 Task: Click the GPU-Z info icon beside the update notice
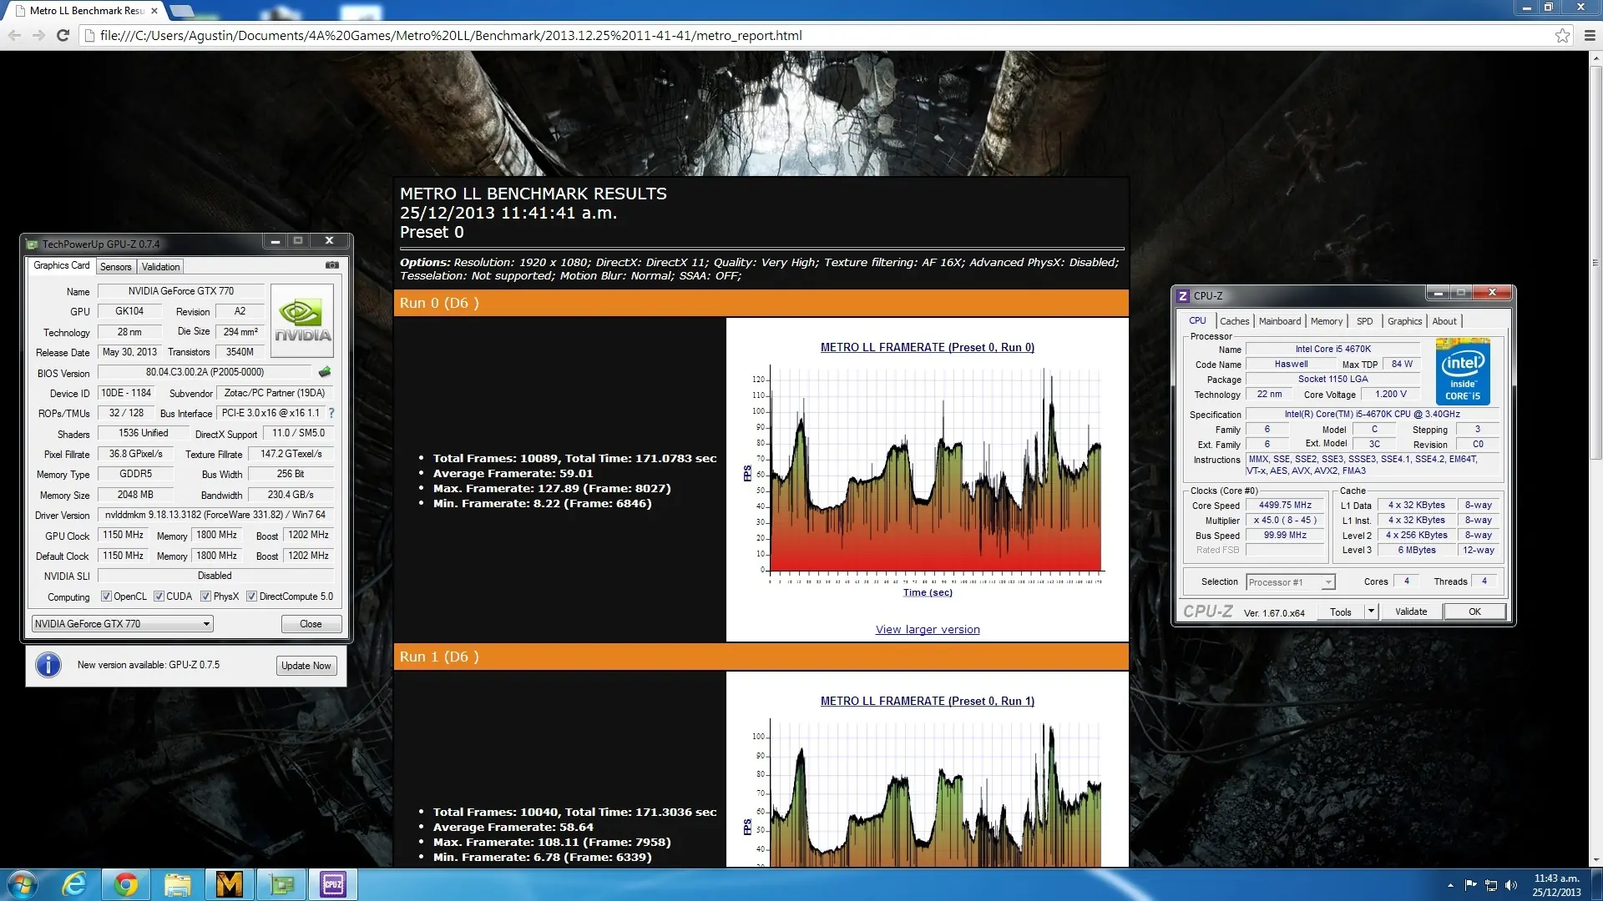[48, 665]
